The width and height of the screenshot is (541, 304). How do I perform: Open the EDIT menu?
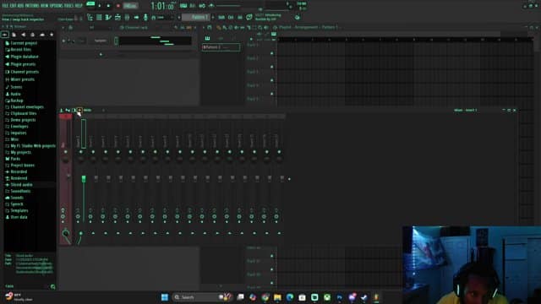(13, 6)
